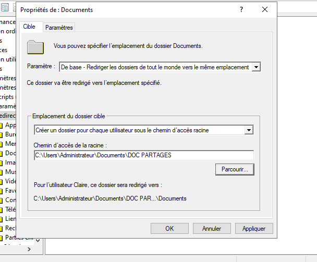Screen dimensions: 317x262
Task: Click the root path text field
Action: 143,155
